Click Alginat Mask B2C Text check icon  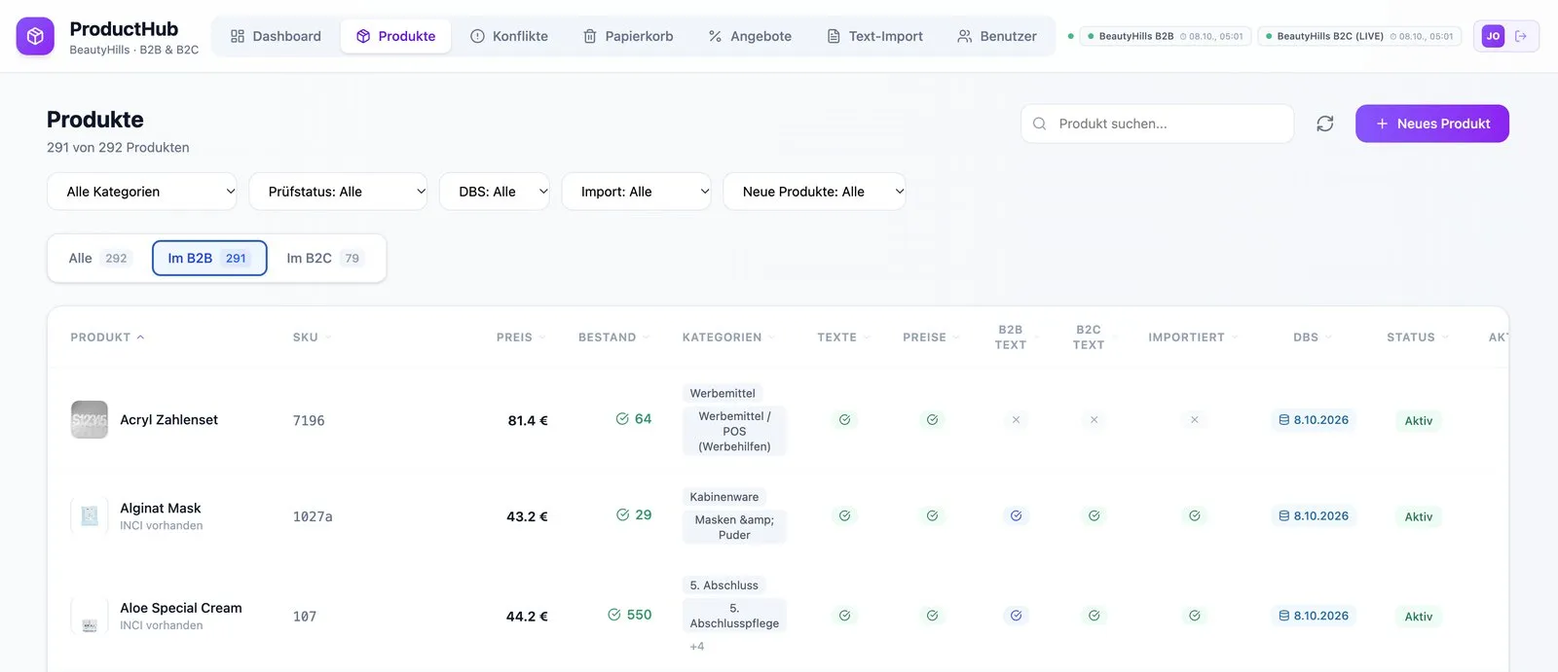pyautogui.click(x=1094, y=516)
